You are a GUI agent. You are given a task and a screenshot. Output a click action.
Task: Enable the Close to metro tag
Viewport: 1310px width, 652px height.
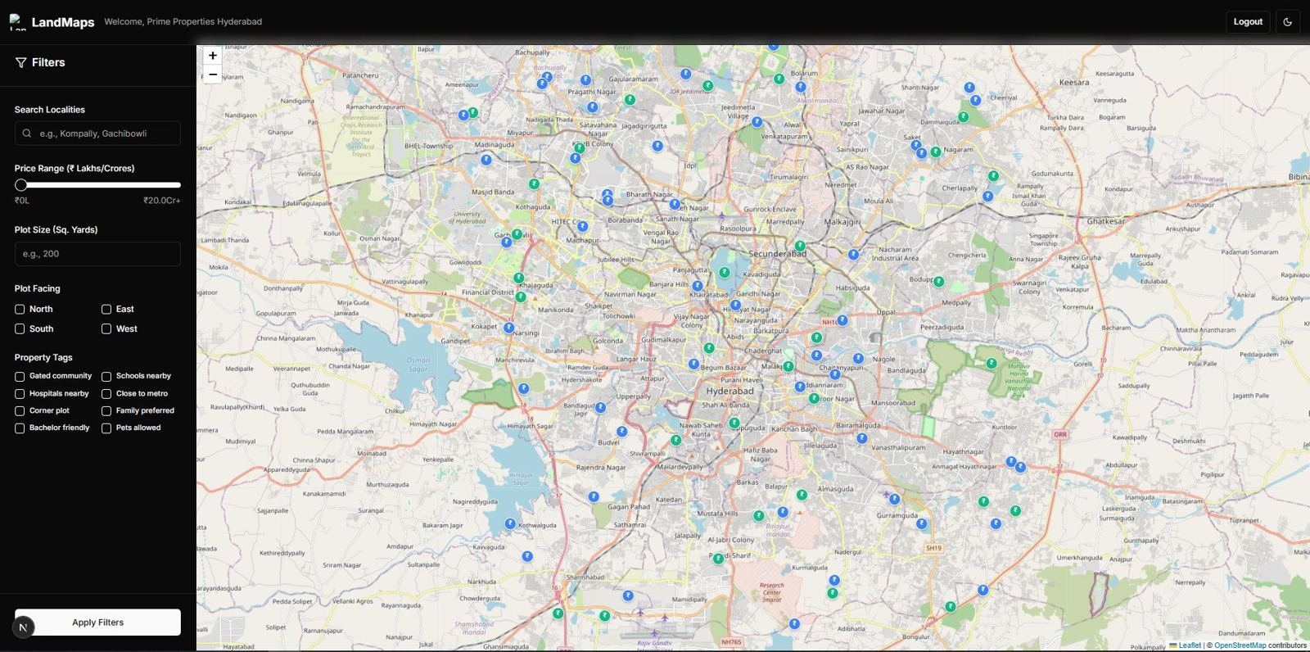pyautogui.click(x=106, y=394)
